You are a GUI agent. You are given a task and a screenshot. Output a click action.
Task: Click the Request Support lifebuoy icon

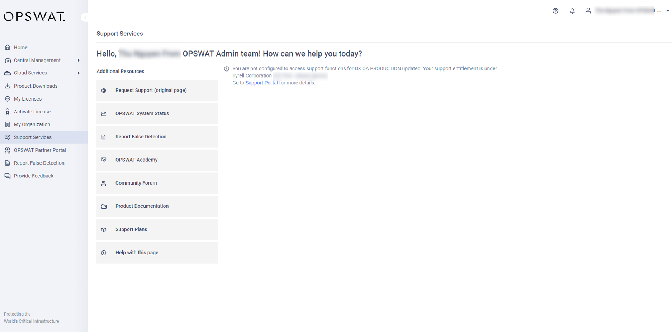(104, 91)
